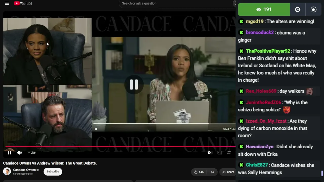Open the YouTube guide hamburger menu
The image size is (324, 182).
(x=7, y=3)
